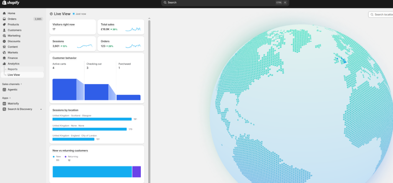Click the Marketing target icon
The image size is (393, 183).
(4, 36)
